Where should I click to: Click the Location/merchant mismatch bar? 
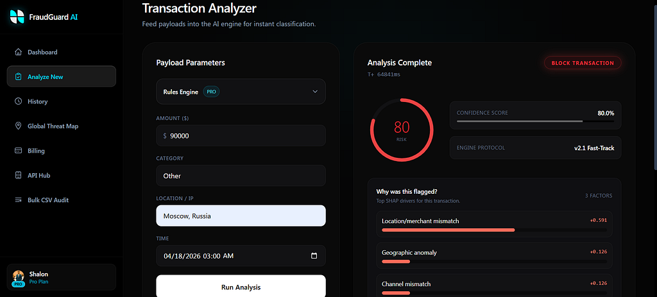click(494, 230)
